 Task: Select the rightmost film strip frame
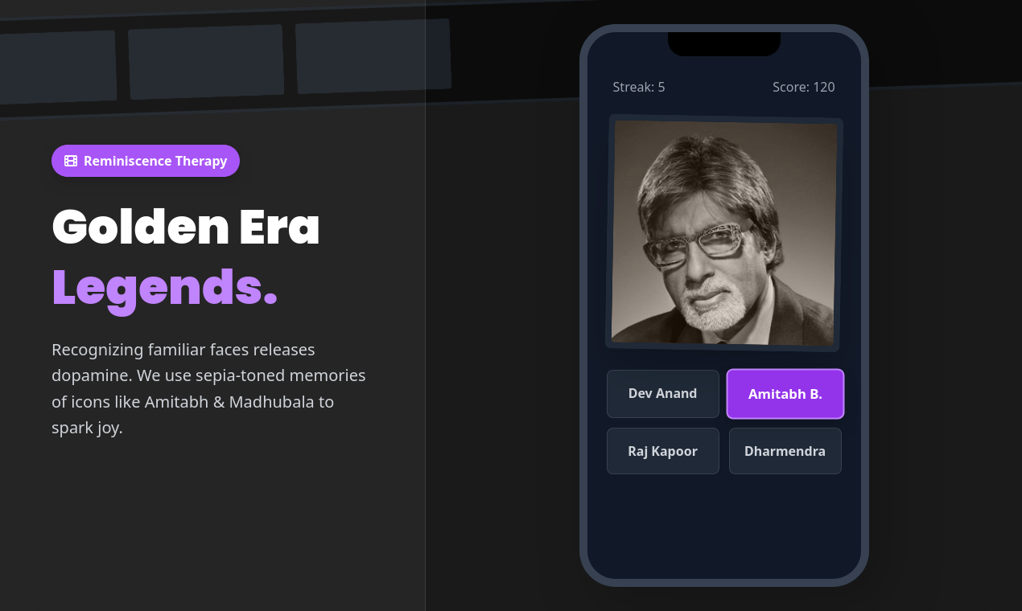[x=373, y=56]
